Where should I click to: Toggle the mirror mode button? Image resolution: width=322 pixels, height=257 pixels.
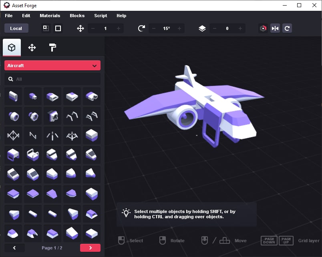[x=275, y=28]
